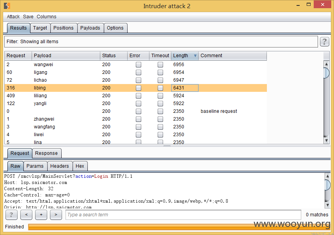The height and width of the screenshot is (235, 334).
Task: Sort by the Comment column header
Action: pos(233,56)
